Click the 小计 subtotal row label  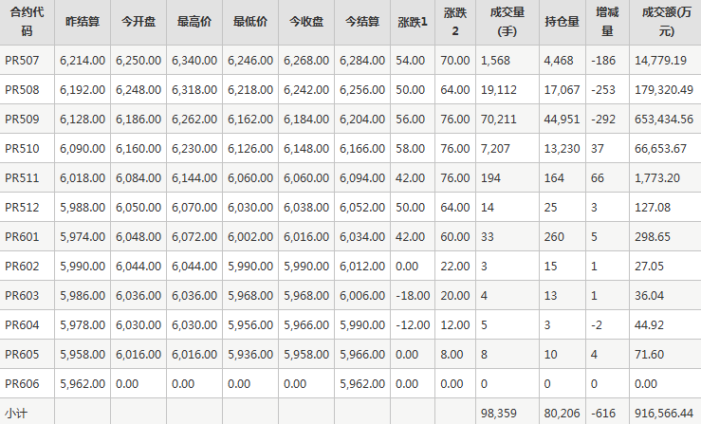coord(16,414)
